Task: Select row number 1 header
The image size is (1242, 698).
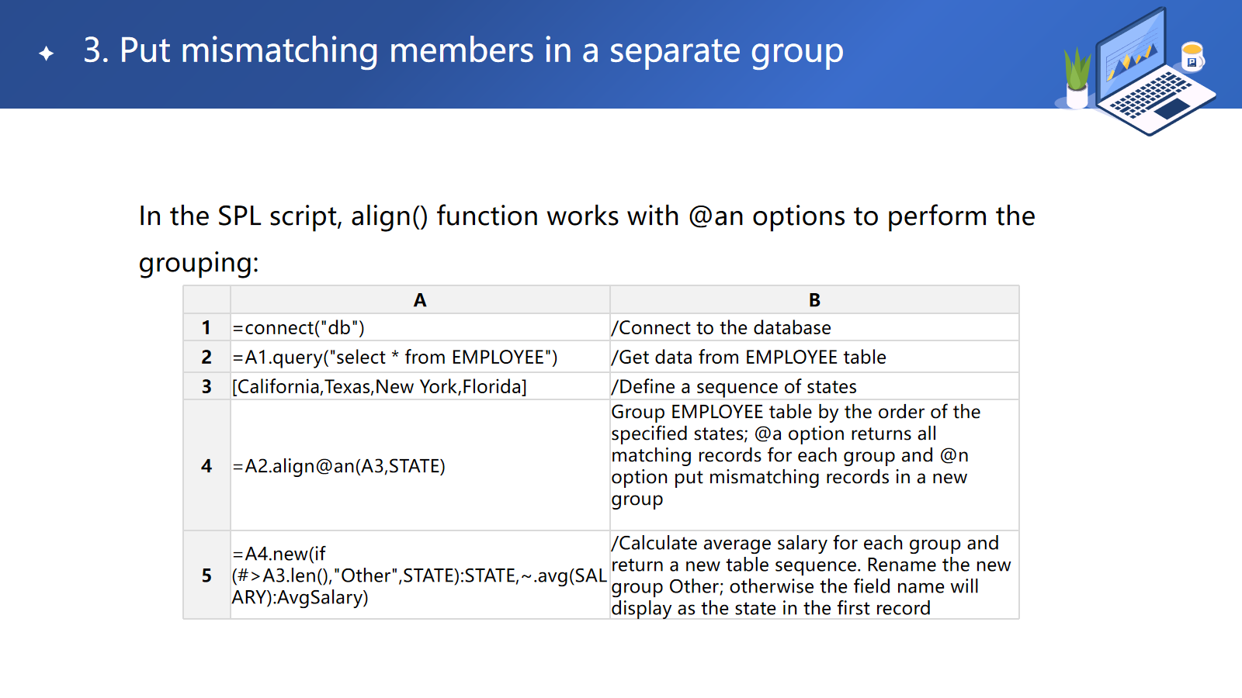Action: [x=206, y=327]
